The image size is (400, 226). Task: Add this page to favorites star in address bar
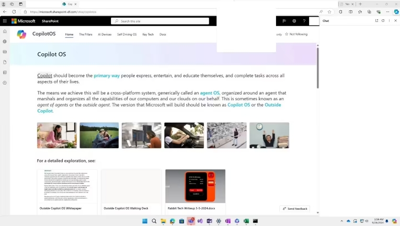[x=329, y=11]
